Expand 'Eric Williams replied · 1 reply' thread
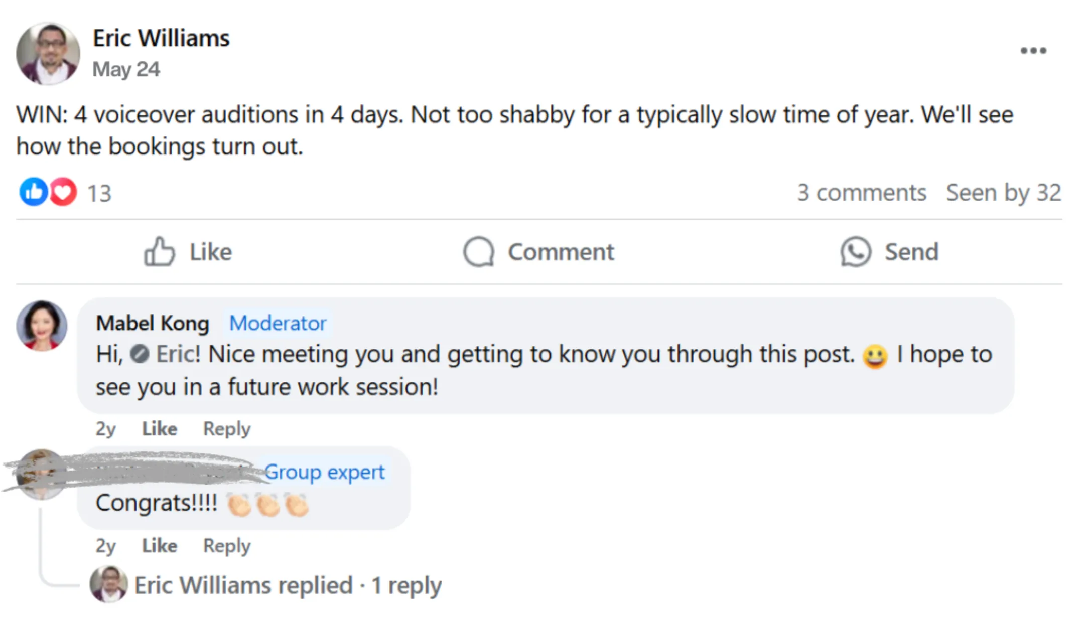Screen dimensions: 1084x620 288,585
